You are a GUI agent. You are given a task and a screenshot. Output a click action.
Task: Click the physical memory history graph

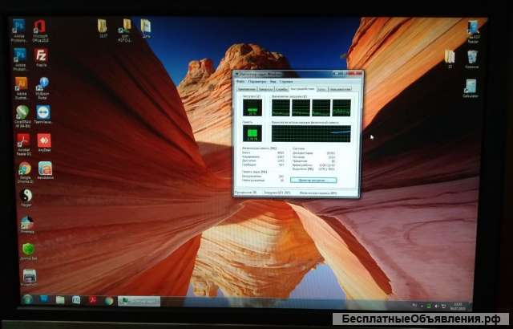[x=311, y=133]
